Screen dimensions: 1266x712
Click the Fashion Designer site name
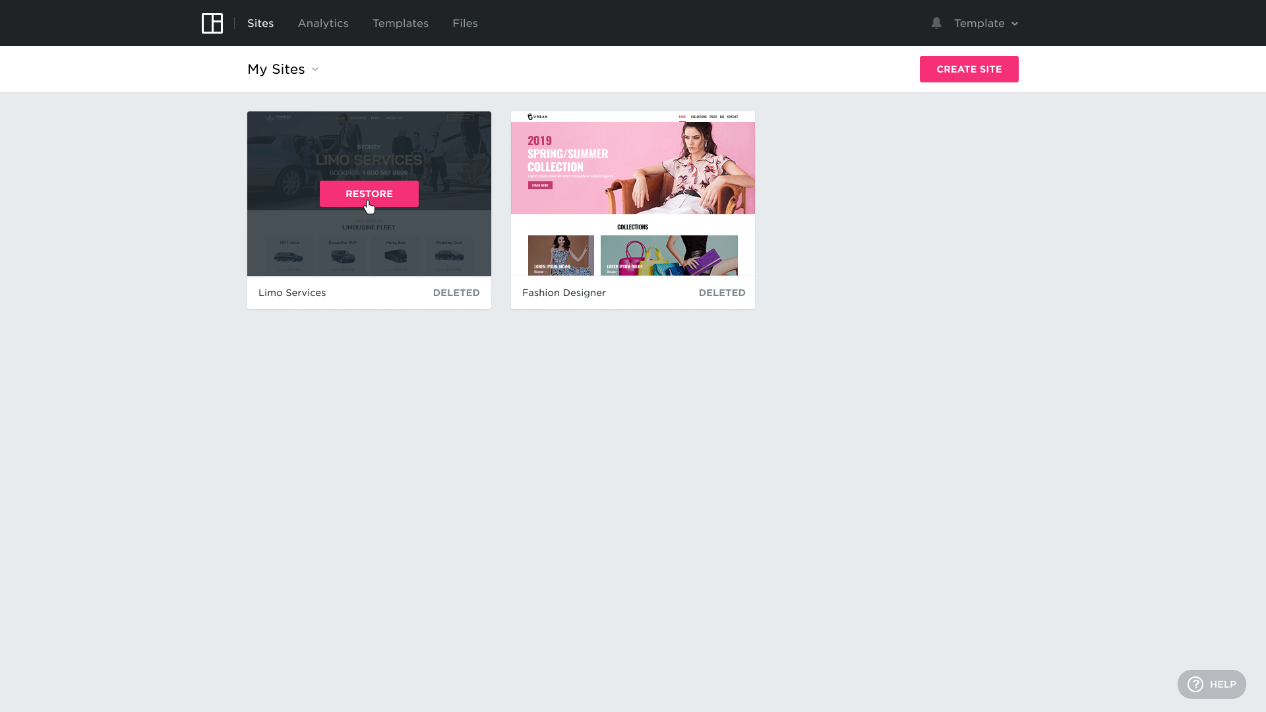click(x=564, y=293)
